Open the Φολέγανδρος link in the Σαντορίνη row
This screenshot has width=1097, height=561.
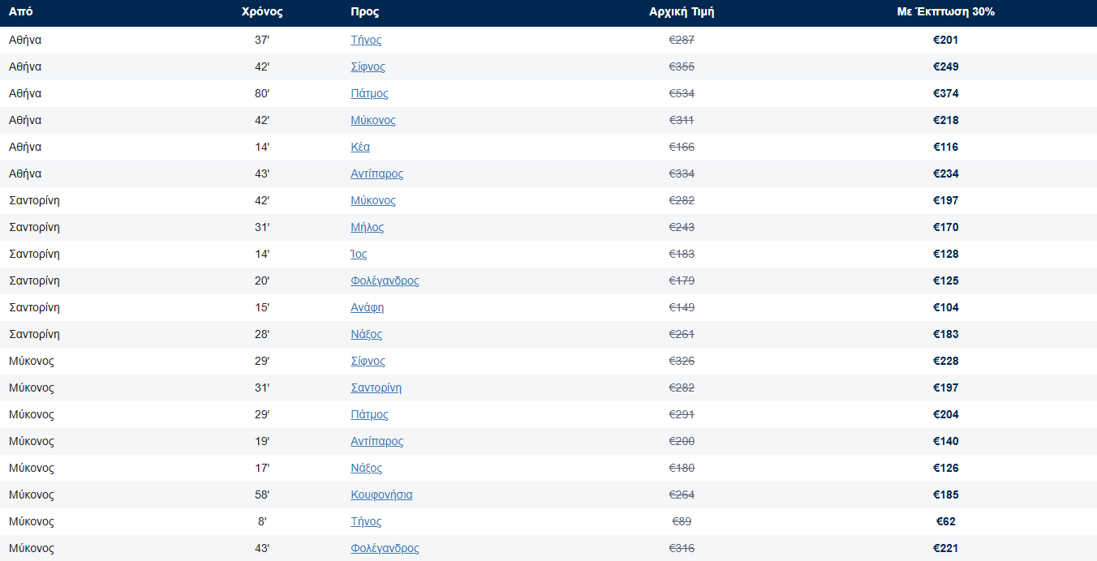coord(385,280)
